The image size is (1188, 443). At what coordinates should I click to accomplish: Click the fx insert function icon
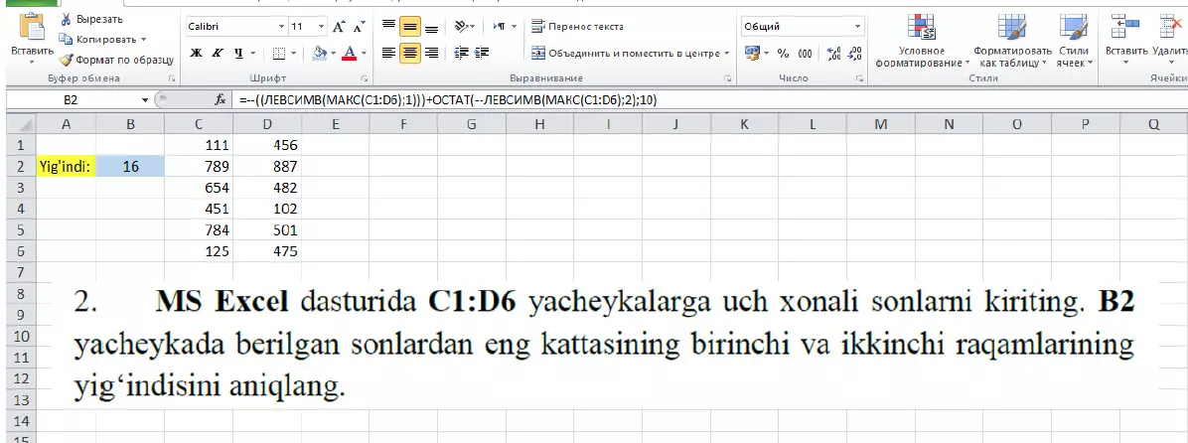click(x=221, y=100)
